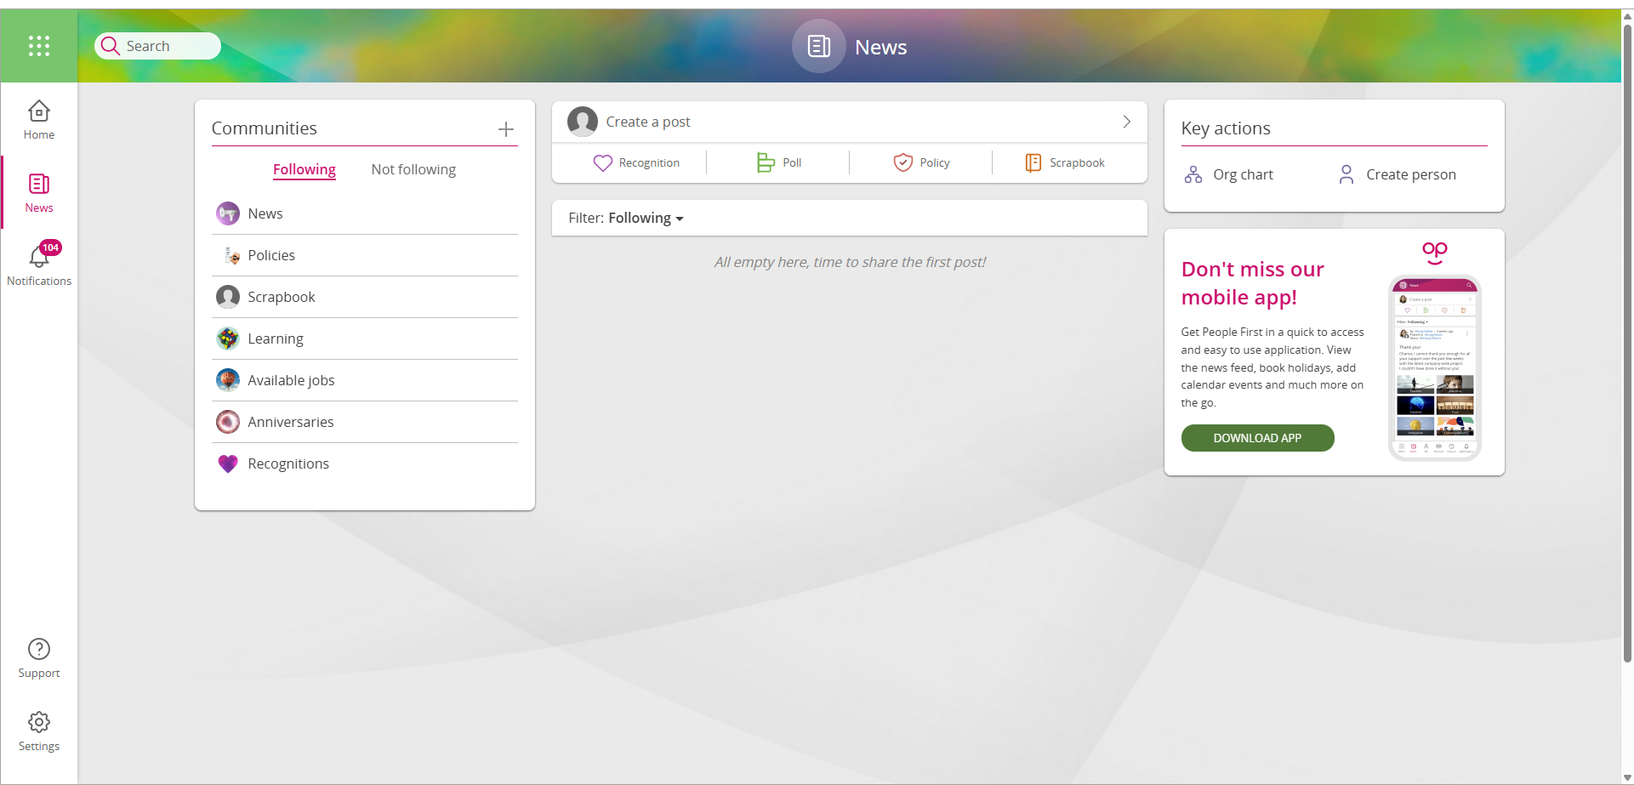The height and width of the screenshot is (785, 1634).
Task: Open the Available jobs community
Action: (291, 380)
